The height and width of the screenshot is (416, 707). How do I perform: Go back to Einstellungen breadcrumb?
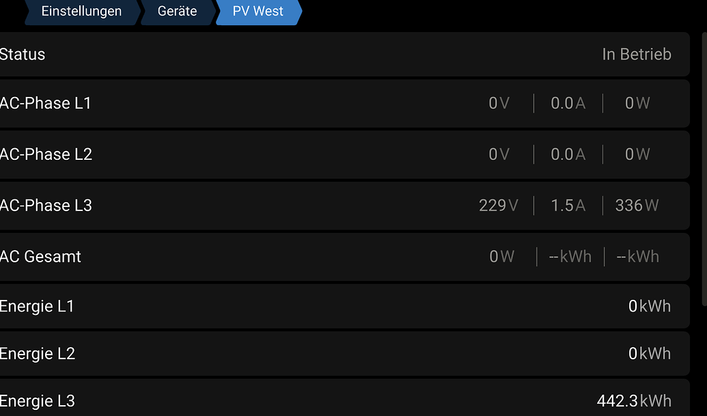[81, 12]
